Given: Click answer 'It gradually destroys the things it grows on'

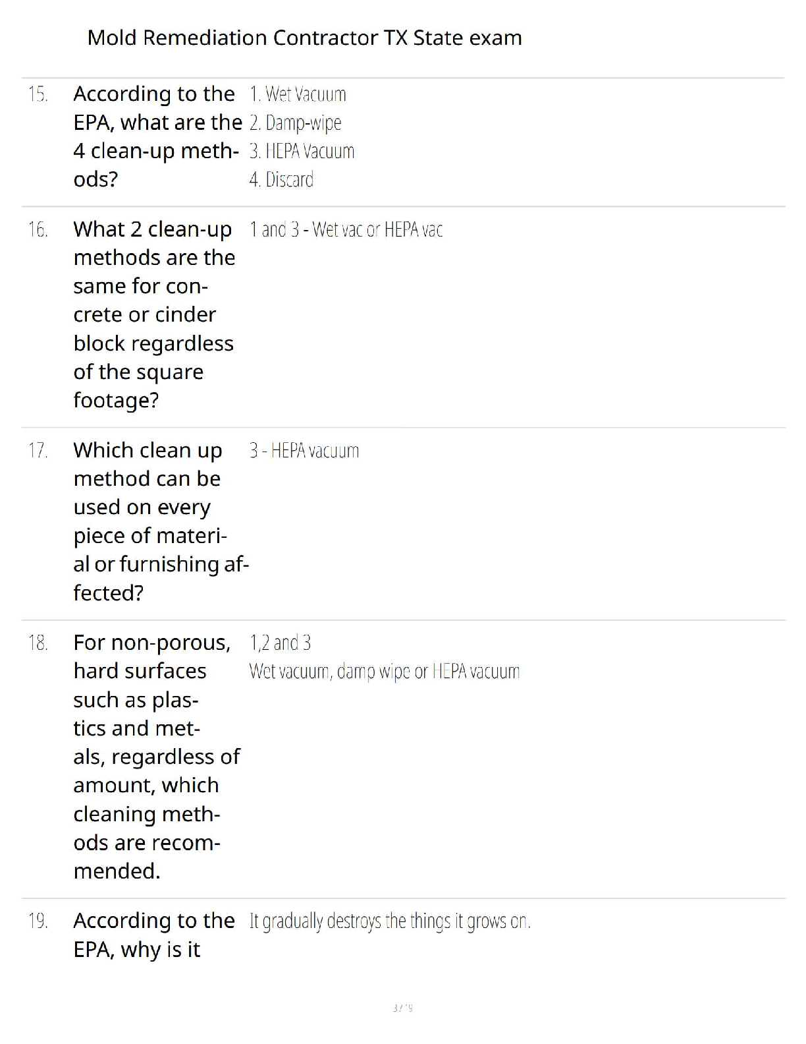Looking at the screenshot, I should pyautogui.click(x=390, y=921).
